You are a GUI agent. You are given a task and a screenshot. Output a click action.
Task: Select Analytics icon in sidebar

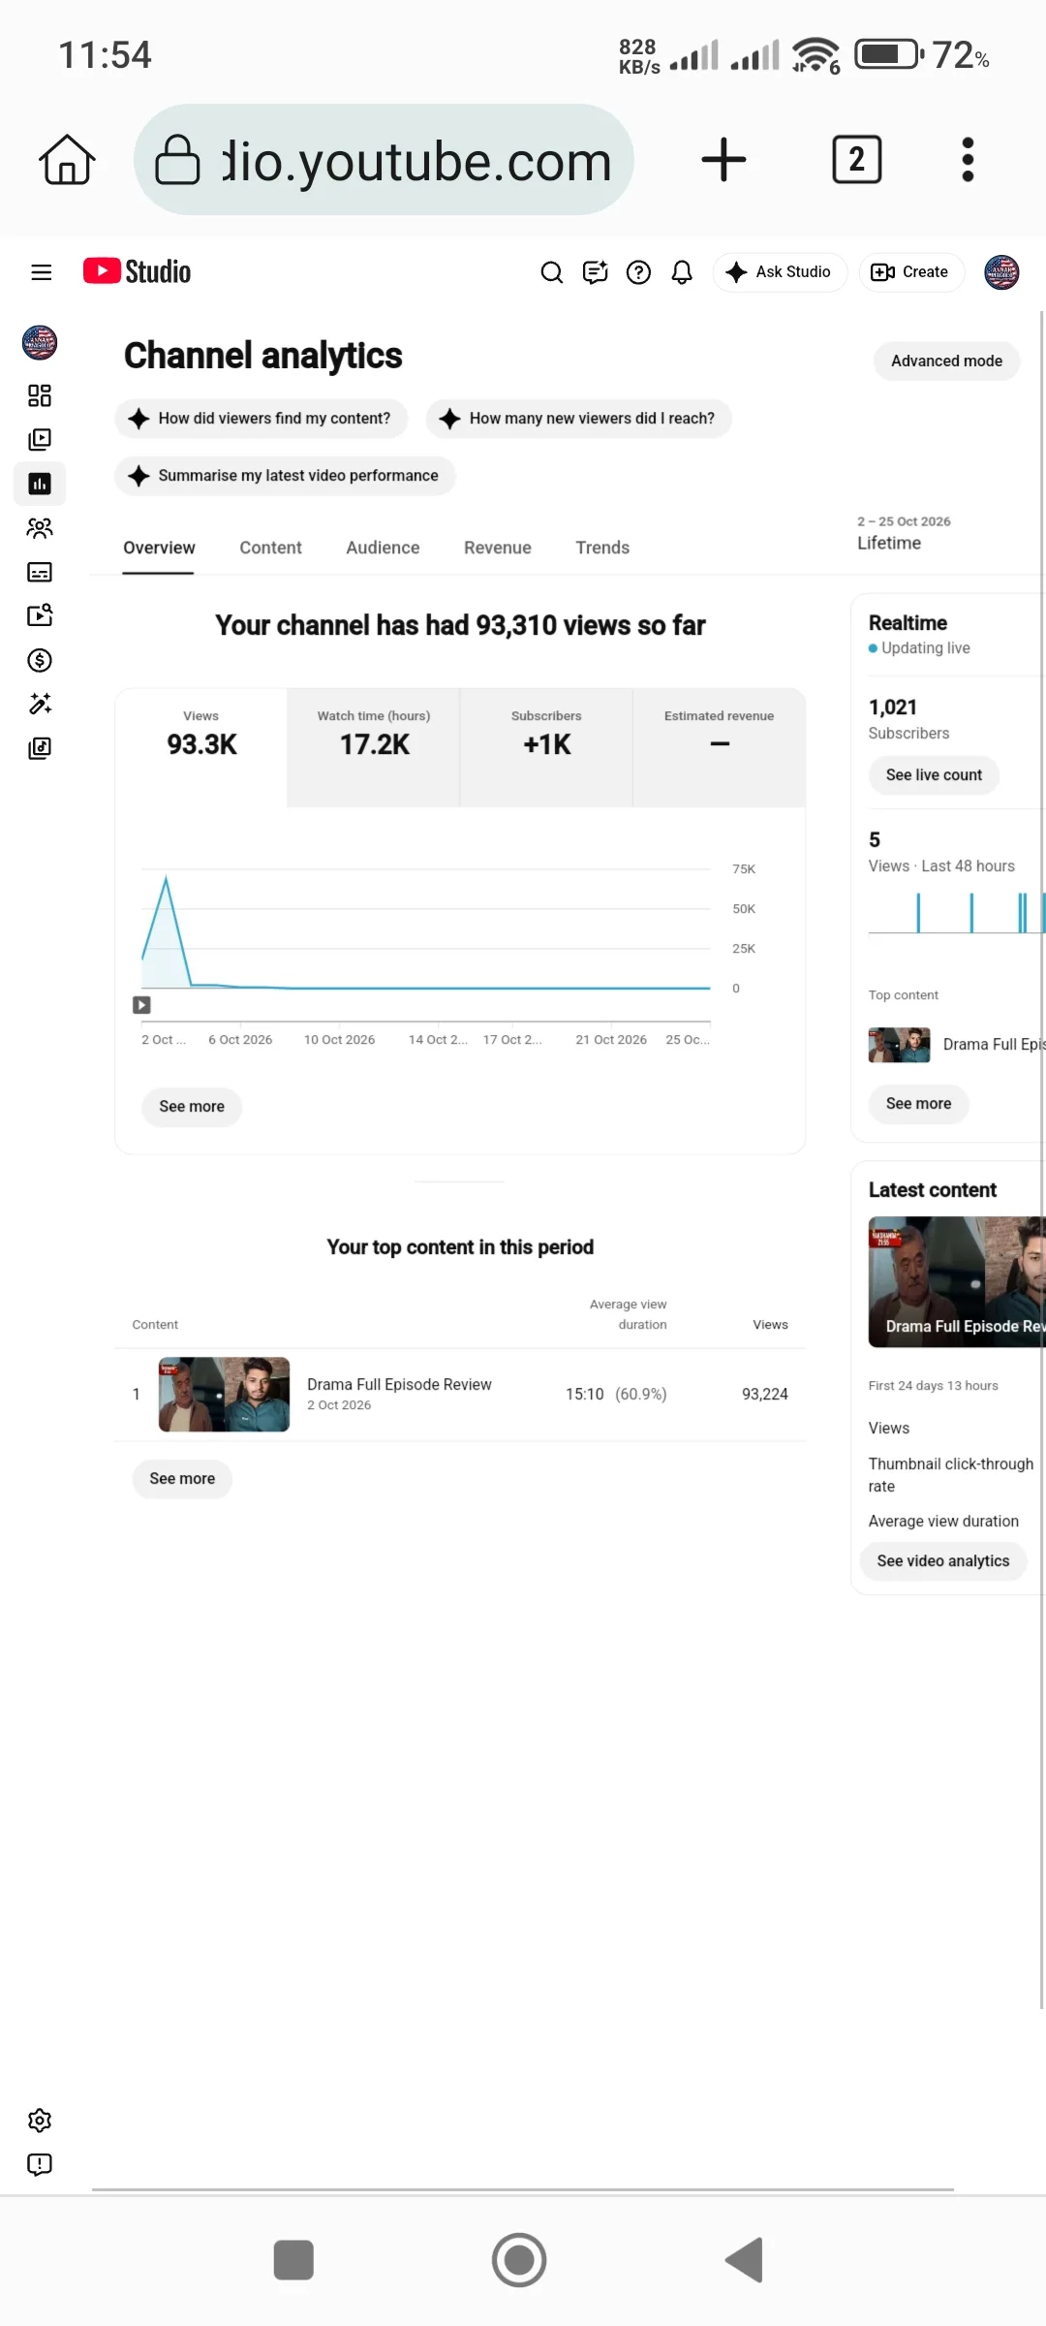(x=40, y=484)
